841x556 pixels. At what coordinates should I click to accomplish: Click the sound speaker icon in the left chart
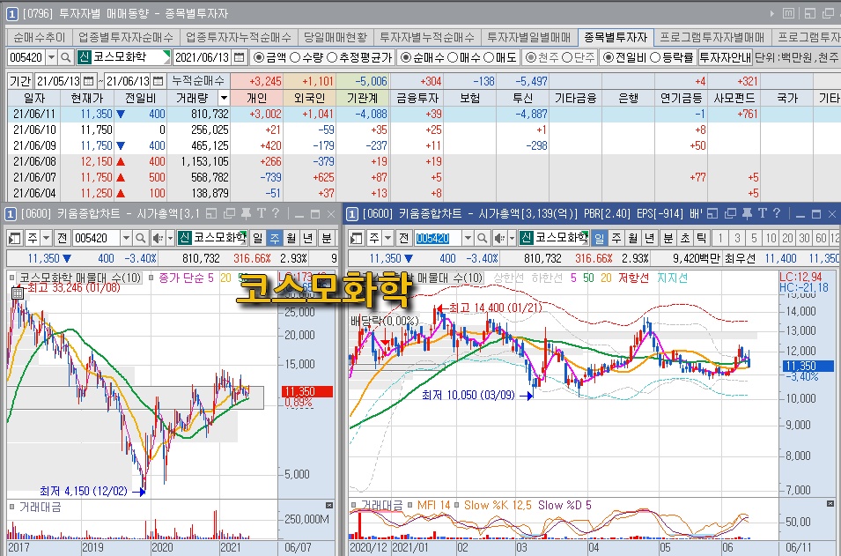pos(158,238)
